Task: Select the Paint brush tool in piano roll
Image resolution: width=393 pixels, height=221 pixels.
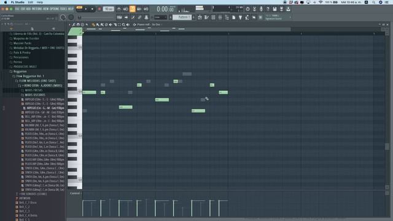Action: tap(98, 25)
